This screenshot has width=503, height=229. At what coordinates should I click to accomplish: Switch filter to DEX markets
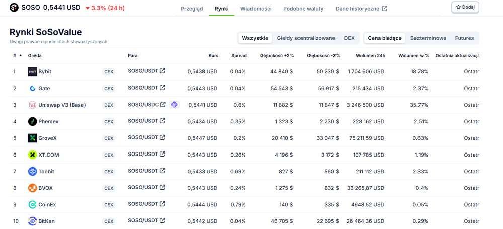[349, 38]
